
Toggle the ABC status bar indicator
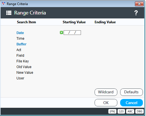(x=130, y=111)
